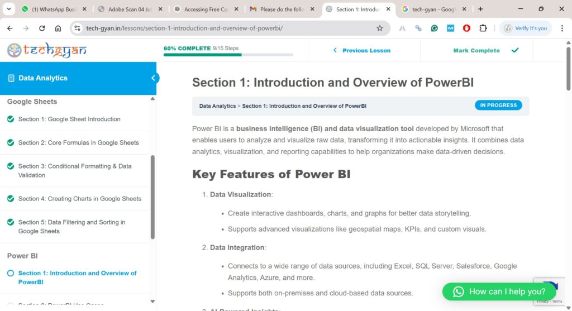Reload the page with the refresh icon
This screenshot has height=311, width=572.
(x=42, y=28)
